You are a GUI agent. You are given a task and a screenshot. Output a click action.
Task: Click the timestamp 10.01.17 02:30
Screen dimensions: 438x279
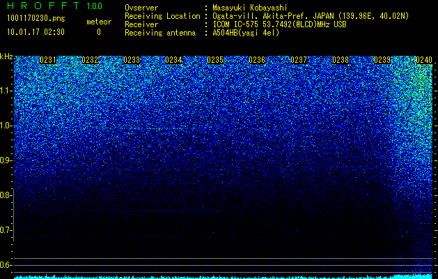point(36,32)
